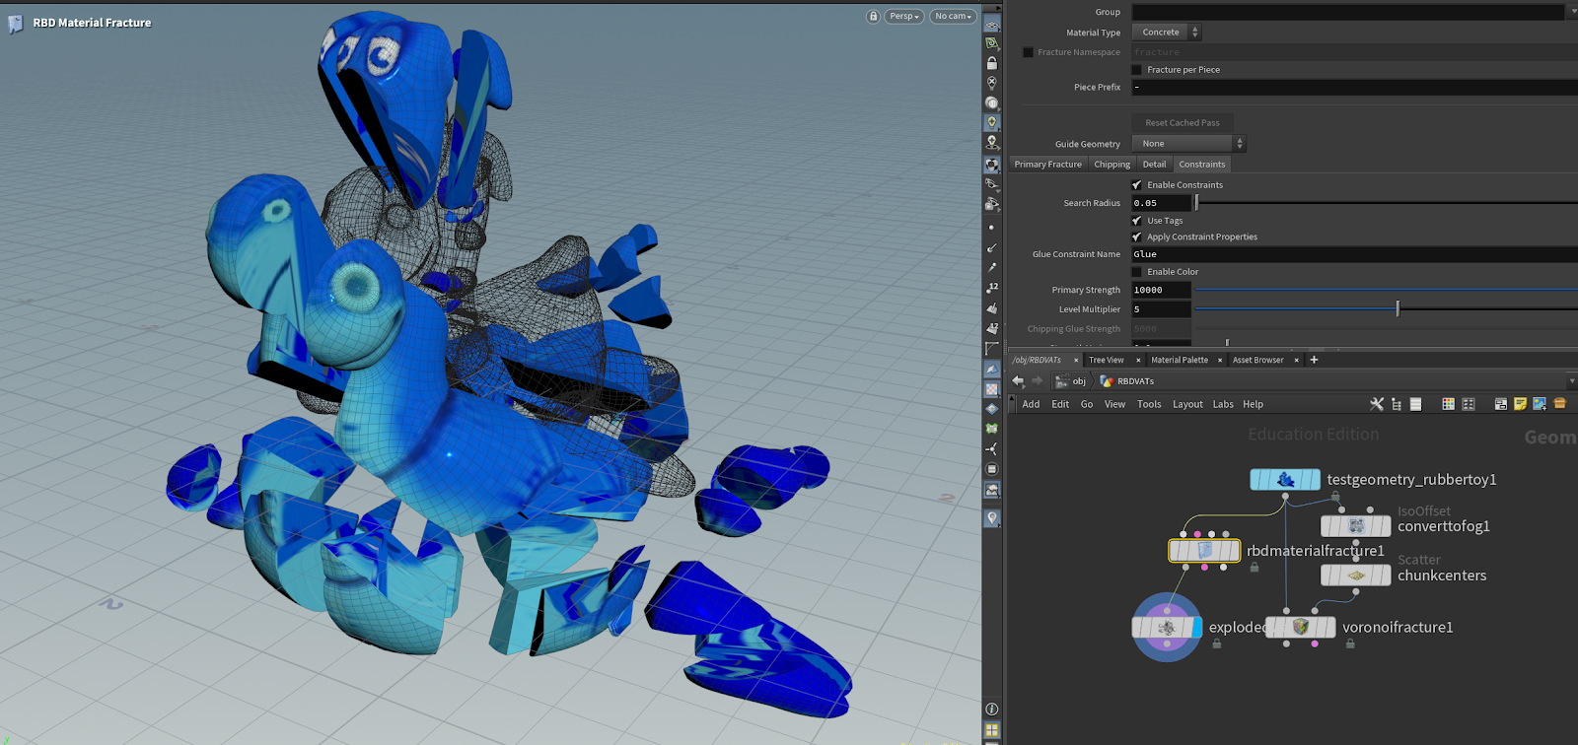The width and height of the screenshot is (1578, 745).
Task: Click the Piece Prefix input field
Action: pos(1354,88)
